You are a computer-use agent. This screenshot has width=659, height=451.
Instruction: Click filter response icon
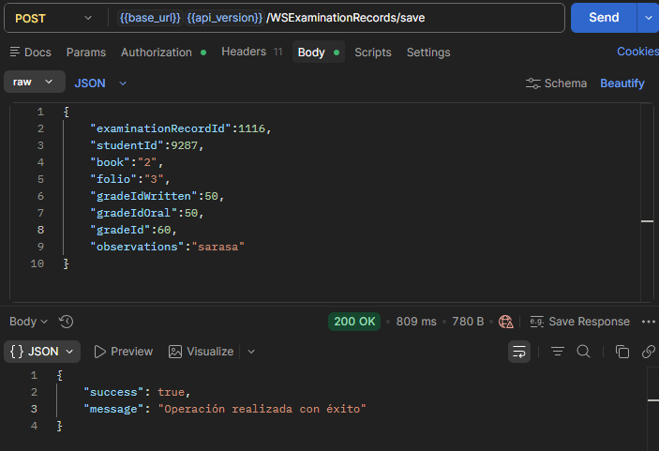click(x=558, y=352)
